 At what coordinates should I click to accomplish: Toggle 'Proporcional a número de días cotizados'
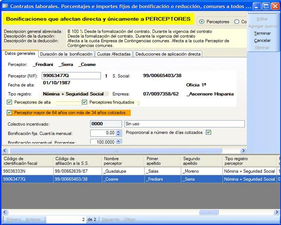pyautogui.click(x=208, y=132)
